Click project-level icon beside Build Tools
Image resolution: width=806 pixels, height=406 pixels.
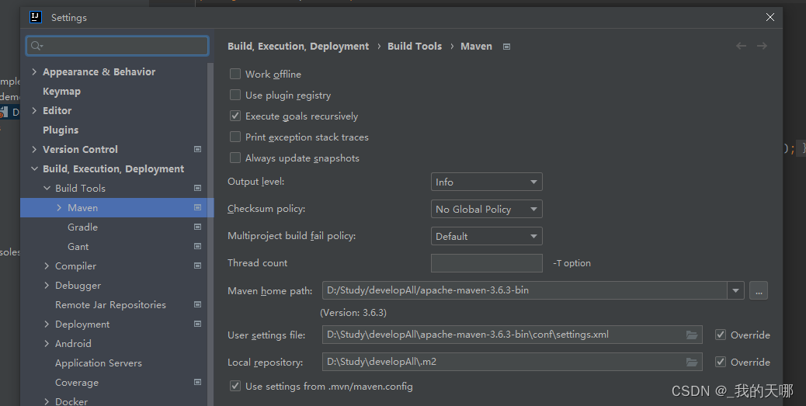pyautogui.click(x=197, y=188)
